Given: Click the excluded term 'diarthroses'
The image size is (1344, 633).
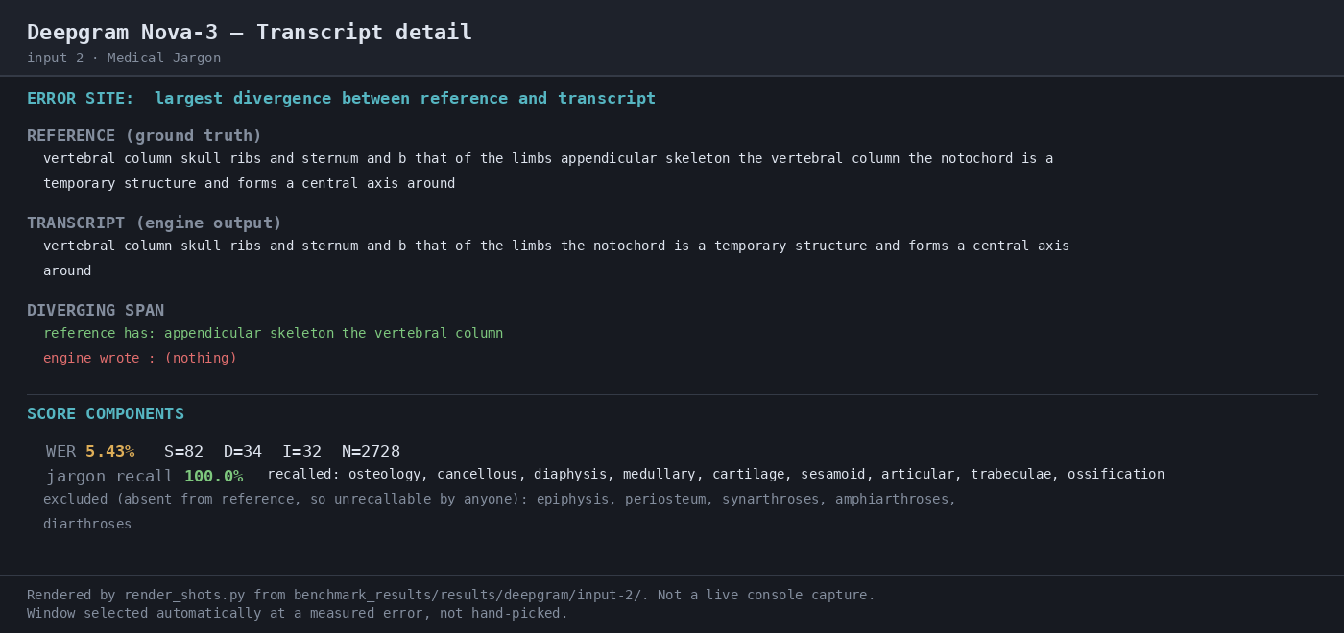Looking at the screenshot, I should pyautogui.click(x=87, y=525).
